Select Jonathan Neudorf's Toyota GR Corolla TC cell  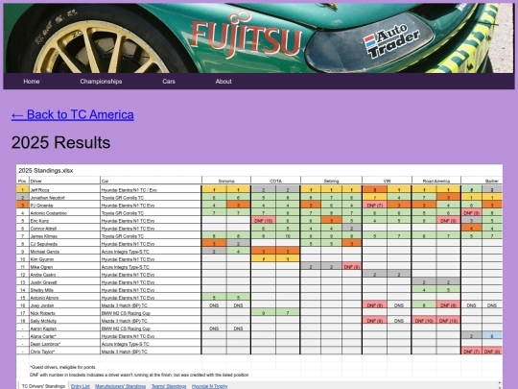(x=151, y=198)
